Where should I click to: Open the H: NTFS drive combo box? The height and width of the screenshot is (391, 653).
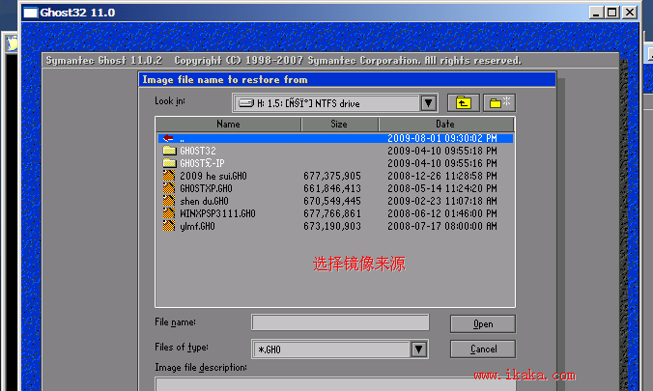click(335, 103)
